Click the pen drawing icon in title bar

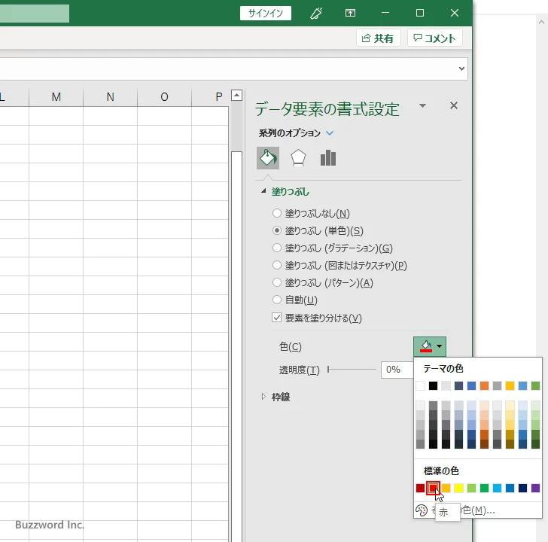coord(316,14)
